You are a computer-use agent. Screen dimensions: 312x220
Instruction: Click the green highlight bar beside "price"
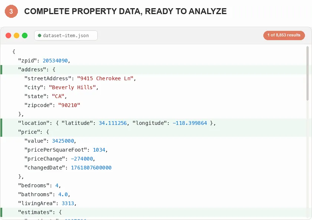coord(1,132)
